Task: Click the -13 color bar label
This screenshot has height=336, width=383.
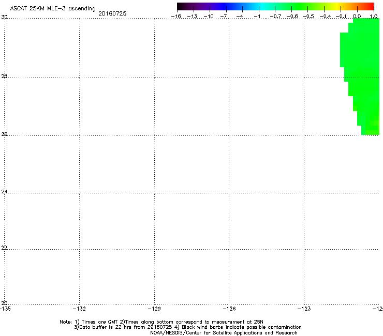Action: [192, 17]
